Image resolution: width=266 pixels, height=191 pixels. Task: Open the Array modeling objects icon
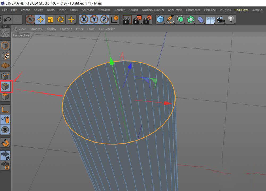(x=190, y=19)
